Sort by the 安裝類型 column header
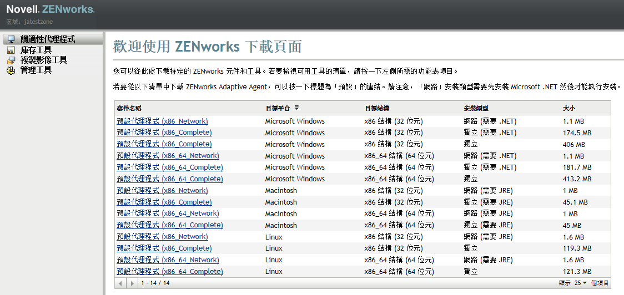Viewport: 624px width, 295px height. coord(476,108)
